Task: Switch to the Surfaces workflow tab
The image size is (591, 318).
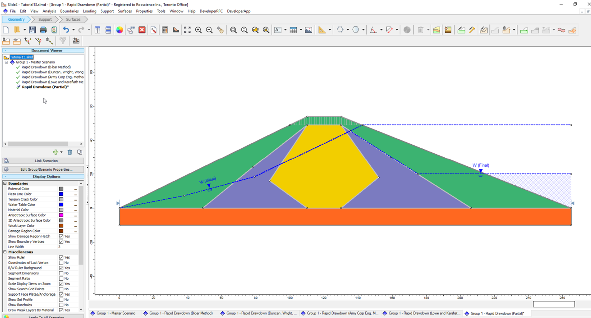Action: (73, 19)
